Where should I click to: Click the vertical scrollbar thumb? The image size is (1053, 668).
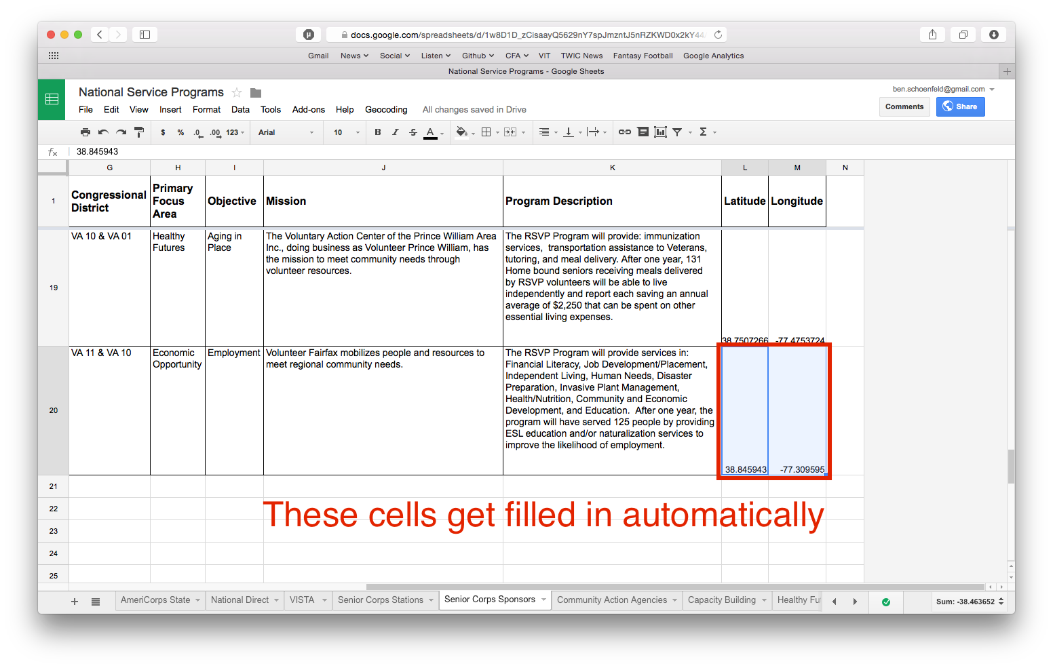1011,467
